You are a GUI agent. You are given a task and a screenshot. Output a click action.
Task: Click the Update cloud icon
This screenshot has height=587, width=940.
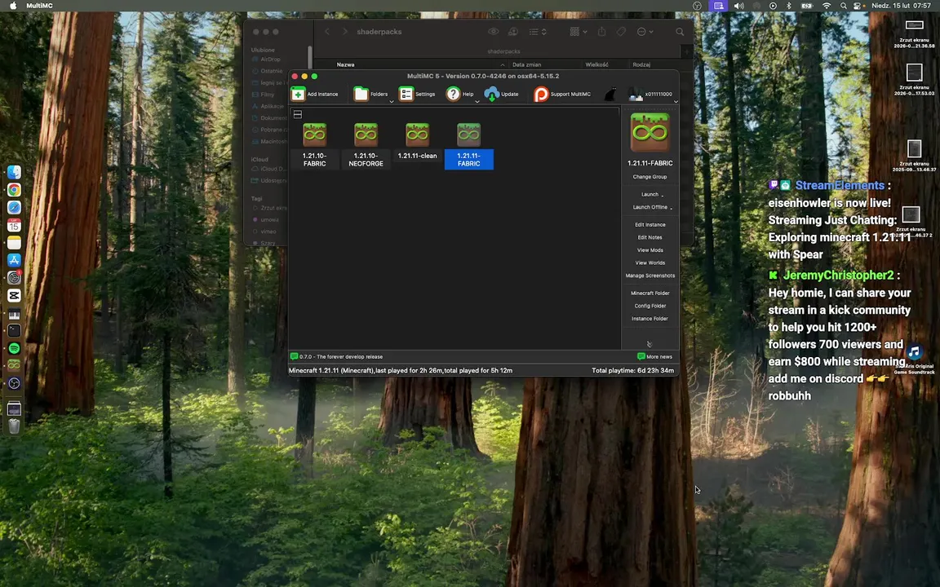[491, 94]
